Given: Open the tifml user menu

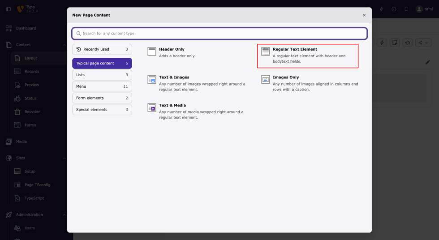Looking at the screenshot, I should point(425,9).
